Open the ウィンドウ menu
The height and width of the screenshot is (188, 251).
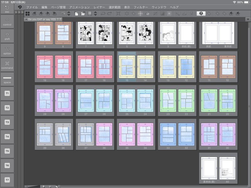point(159,7)
